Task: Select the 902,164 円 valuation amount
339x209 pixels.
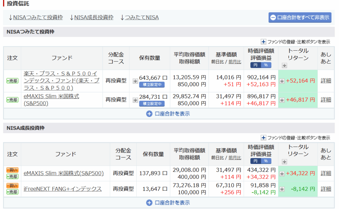Action: [x=261, y=77]
